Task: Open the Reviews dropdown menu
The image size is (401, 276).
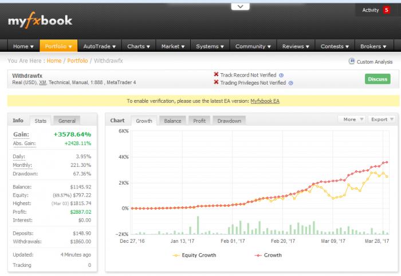Action: point(296,46)
